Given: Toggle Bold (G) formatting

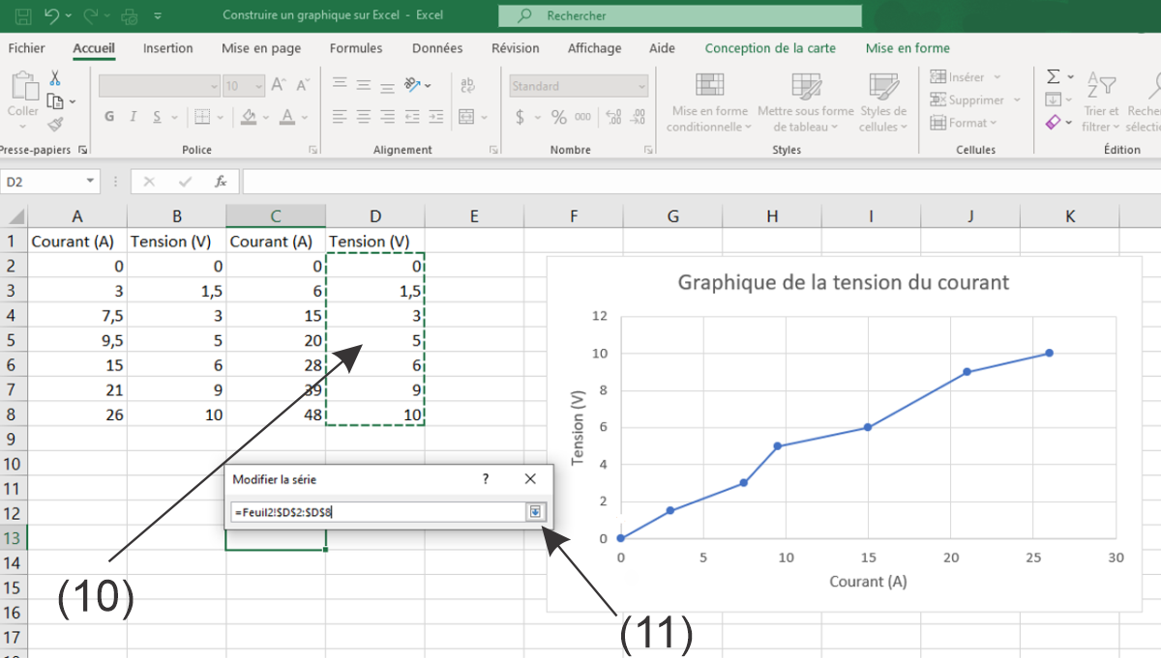Looking at the screenshot, I should click(109, 117).
